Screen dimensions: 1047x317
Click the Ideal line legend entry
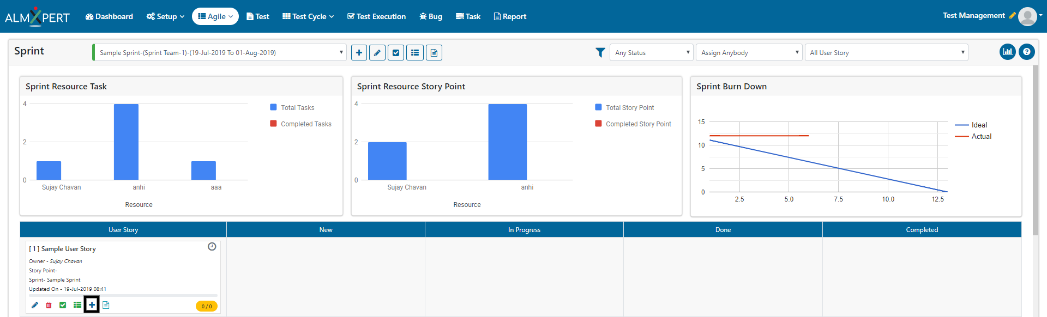(971, 125)
